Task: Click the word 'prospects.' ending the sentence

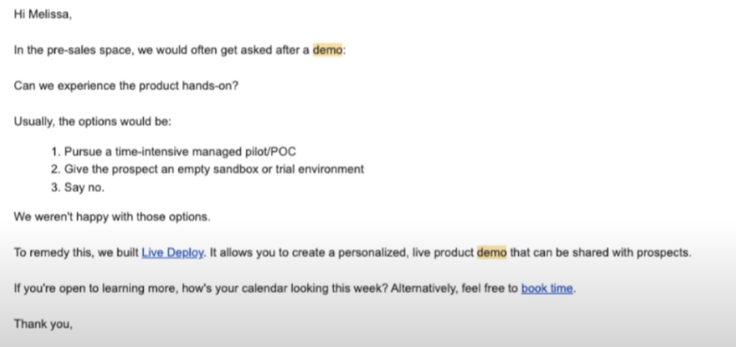Action: [x=664, y=253]
